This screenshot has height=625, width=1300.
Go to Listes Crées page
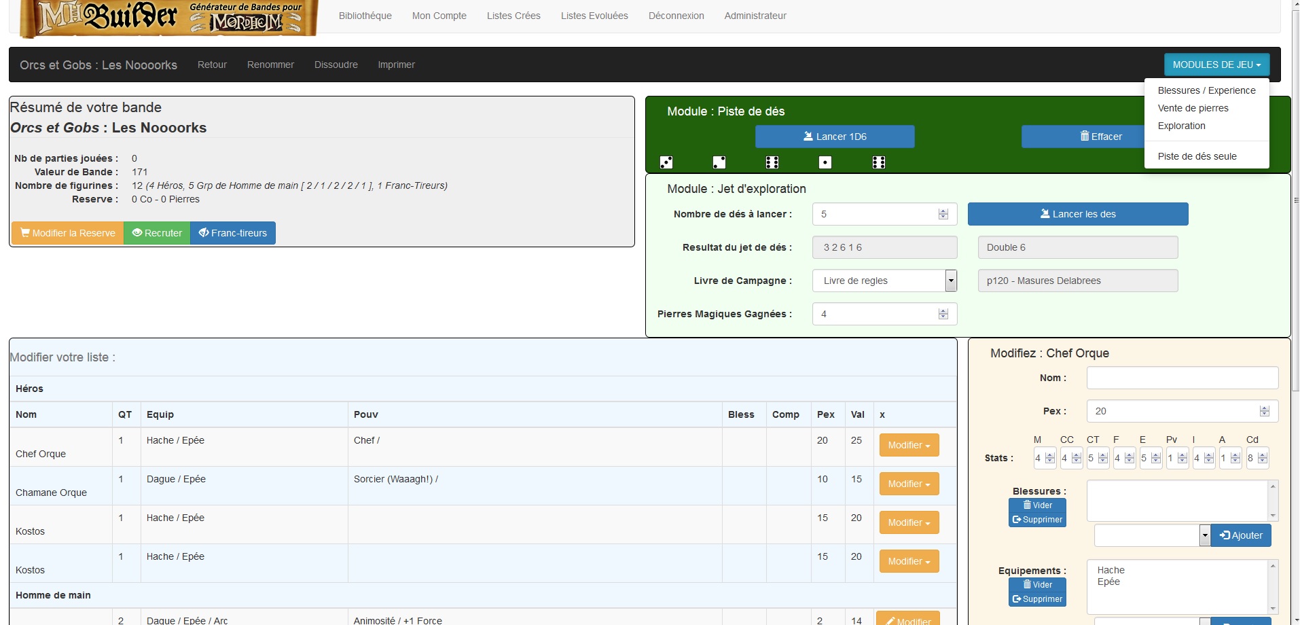tap(513, 16)
